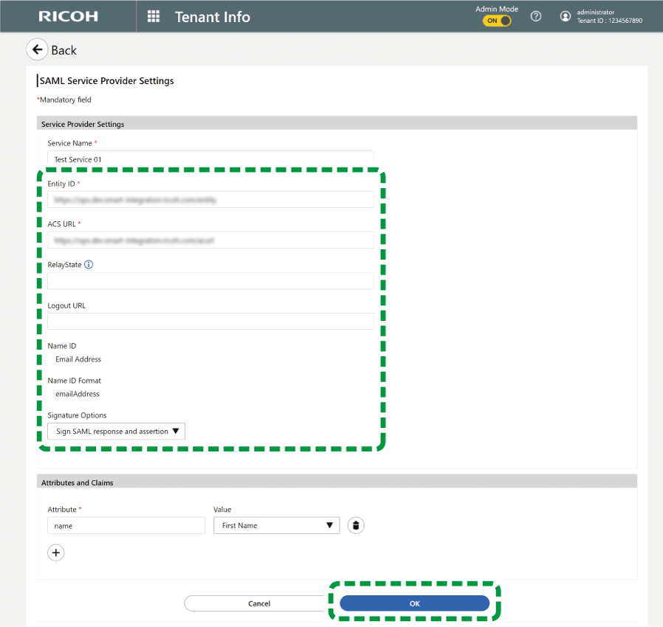Show RelayState info tooltip icon
The width and height of the screenshot is (663, 627).
[x=89, y=265]
